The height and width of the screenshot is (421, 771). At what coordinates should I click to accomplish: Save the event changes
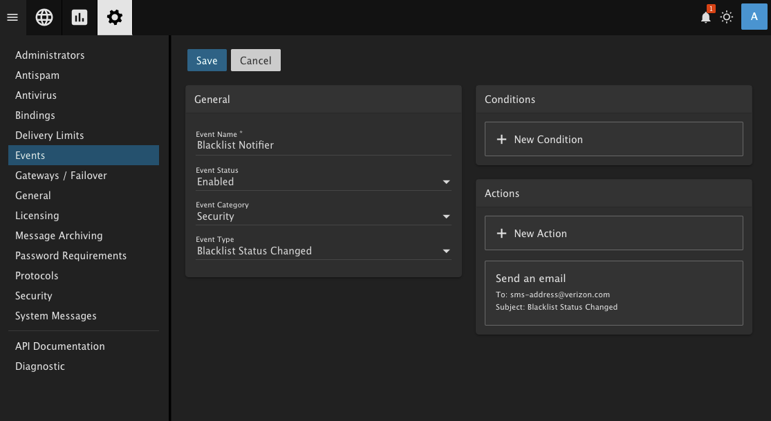click(x=207, y=61)
